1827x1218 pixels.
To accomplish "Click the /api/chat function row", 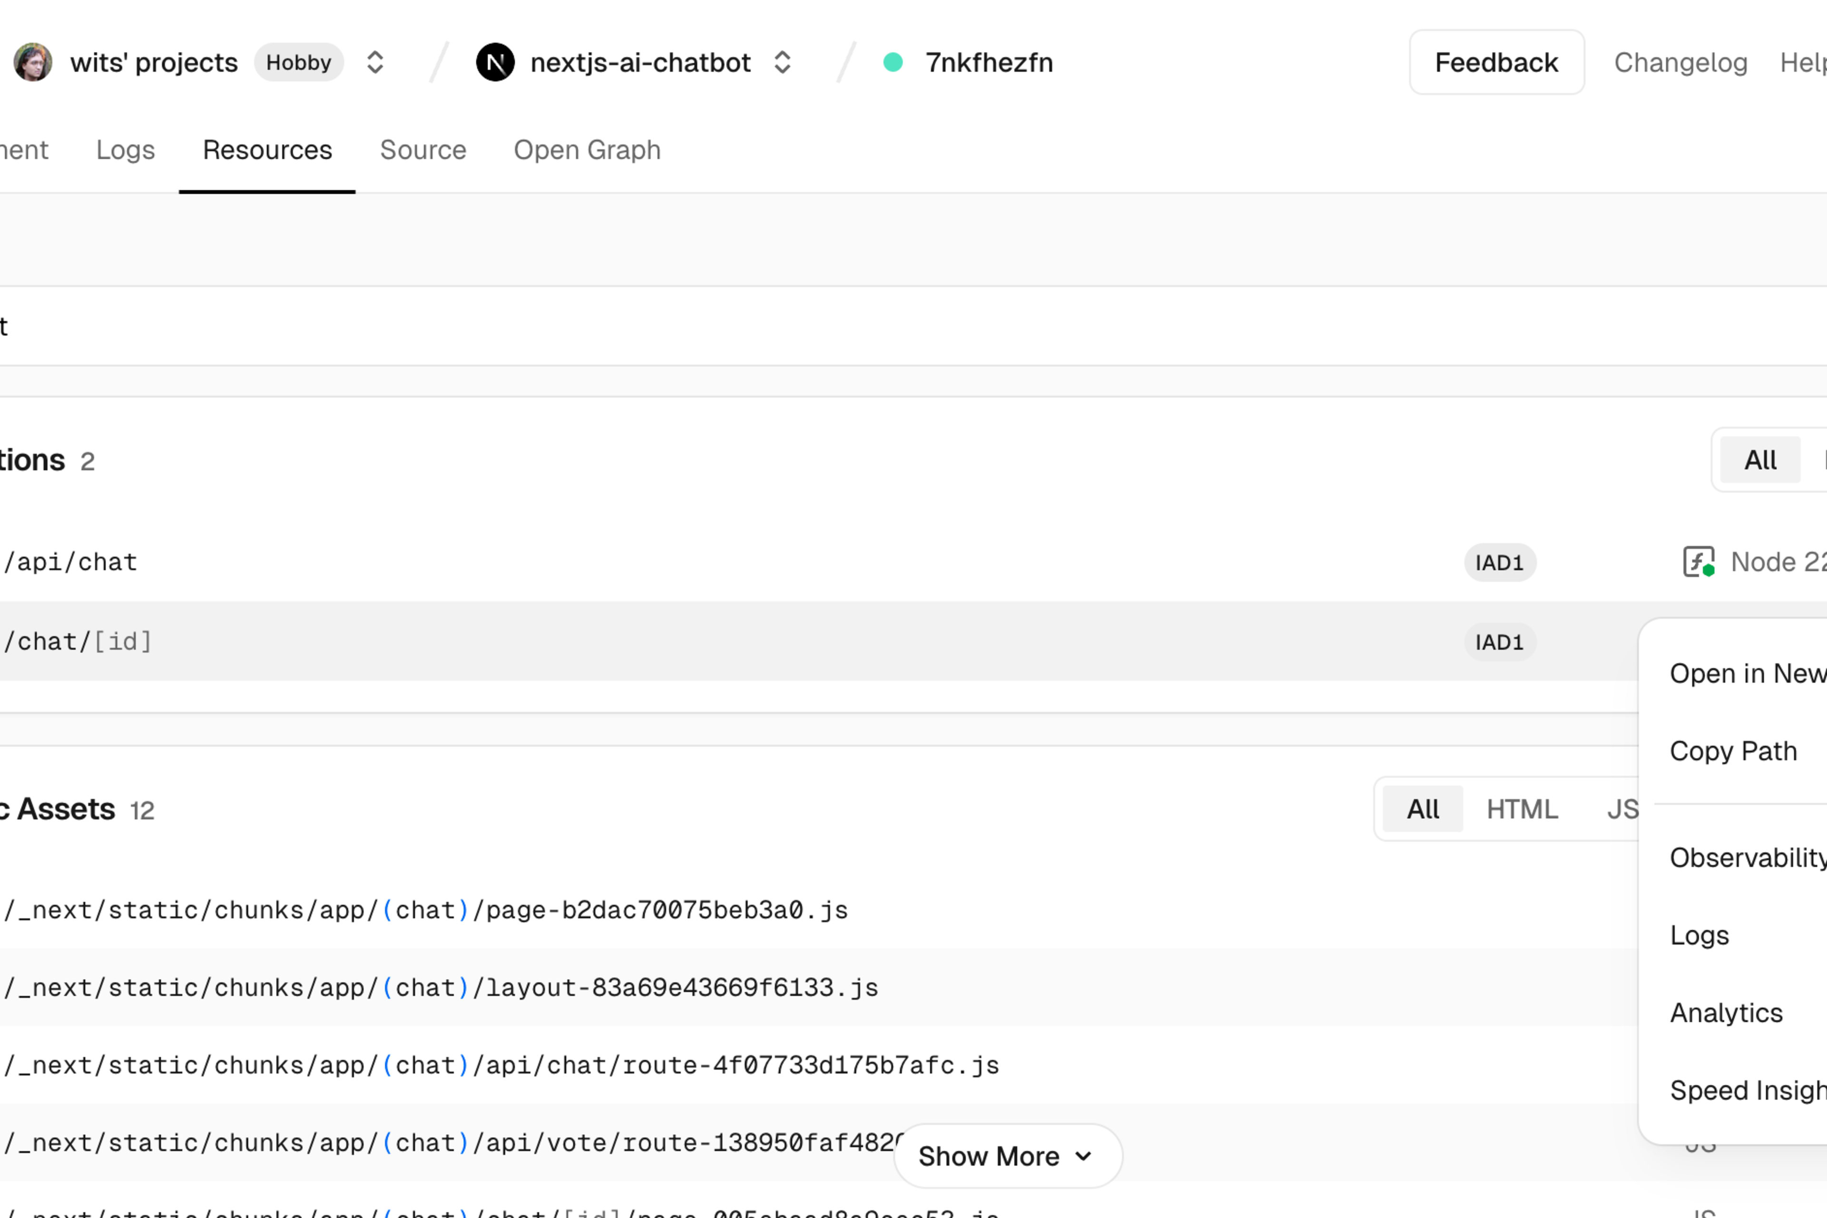I will click(913, 561).
